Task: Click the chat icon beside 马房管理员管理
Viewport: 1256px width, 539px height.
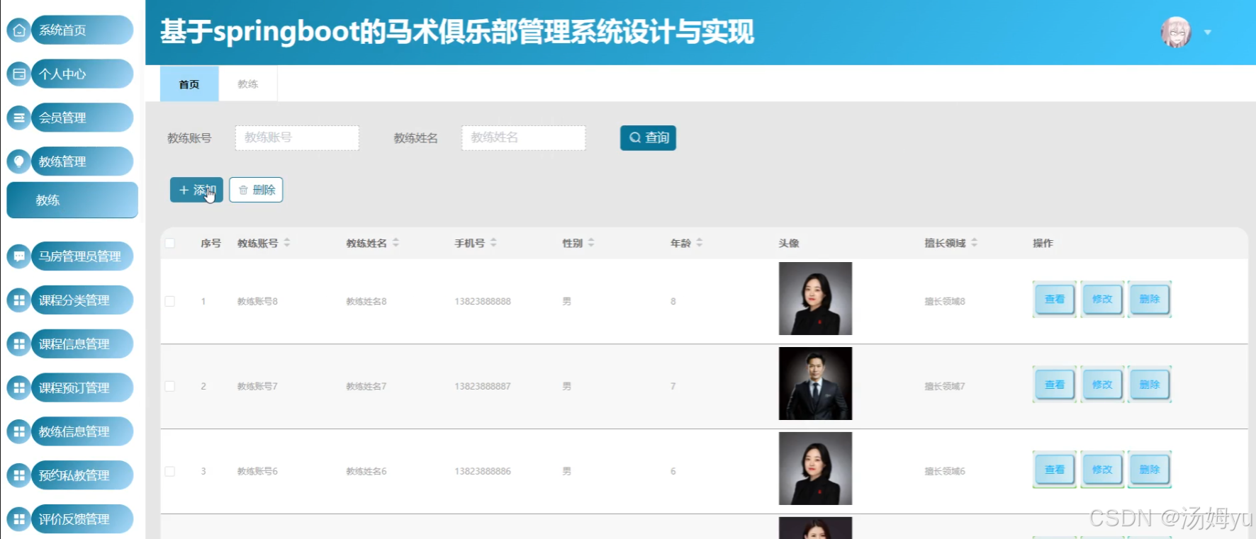Action: click(x=19, y=256)
